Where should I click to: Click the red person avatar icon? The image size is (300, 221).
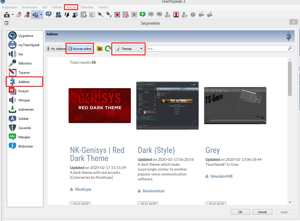pyautogui.click(x=176, y=15)
